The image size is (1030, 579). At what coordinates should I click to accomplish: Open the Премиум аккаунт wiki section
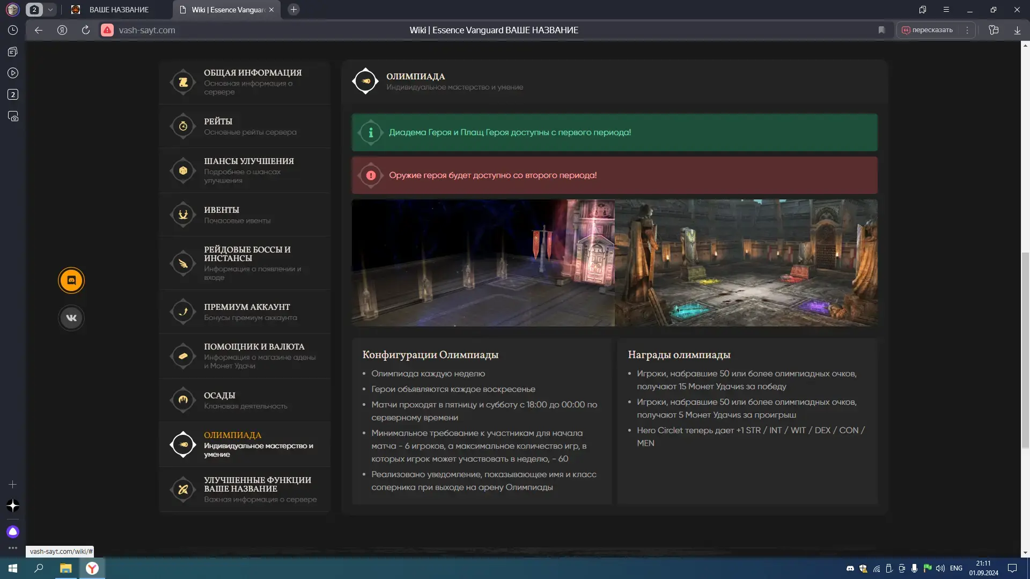pos(245,311)
